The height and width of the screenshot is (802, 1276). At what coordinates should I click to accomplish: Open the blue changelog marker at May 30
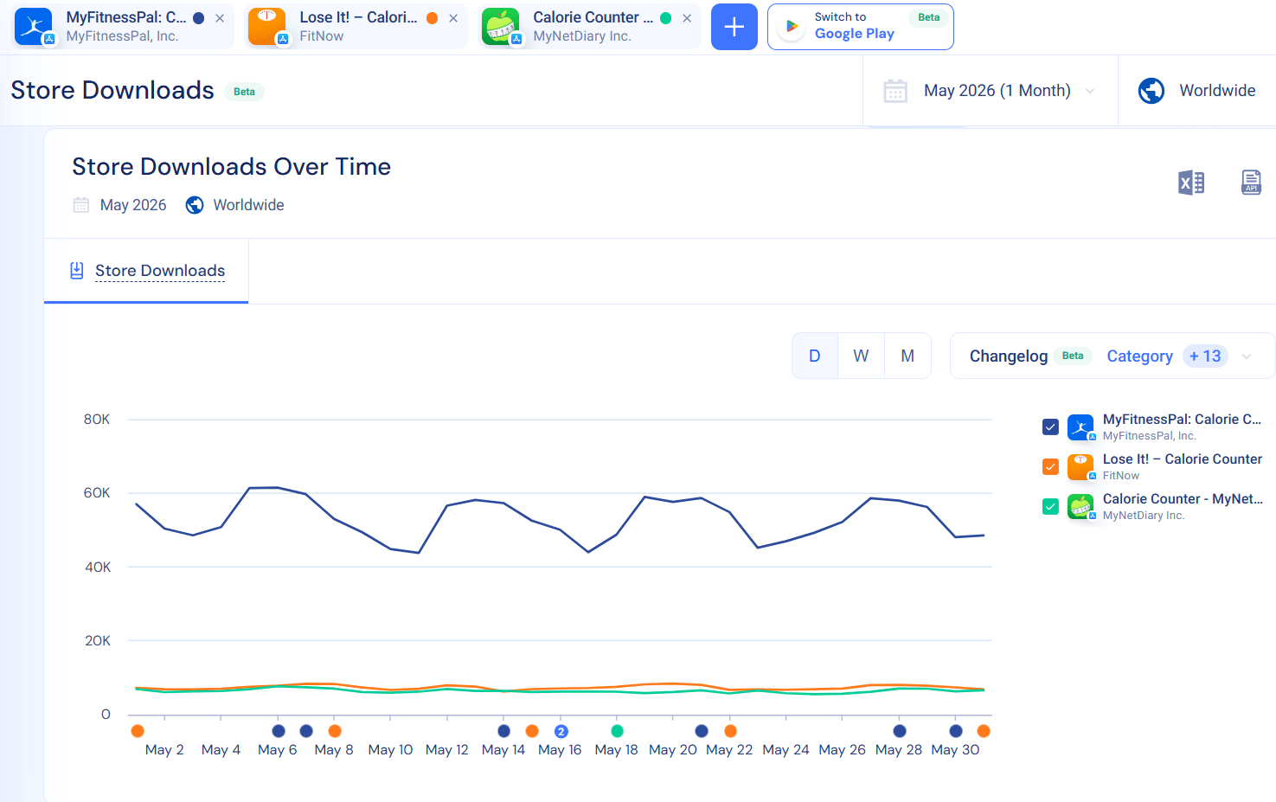(x=956, y=731)
